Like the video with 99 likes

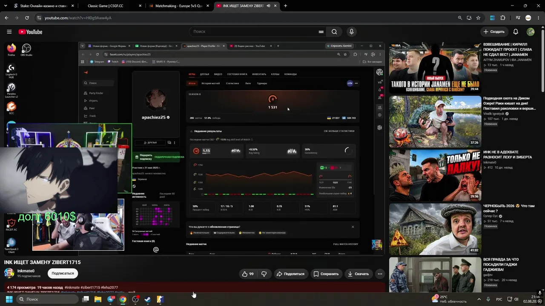[x=247, y=274]
